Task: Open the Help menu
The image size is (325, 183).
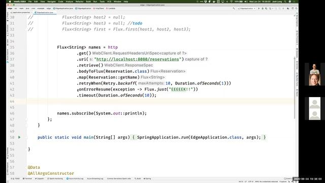Action: [x=126, y=2]
